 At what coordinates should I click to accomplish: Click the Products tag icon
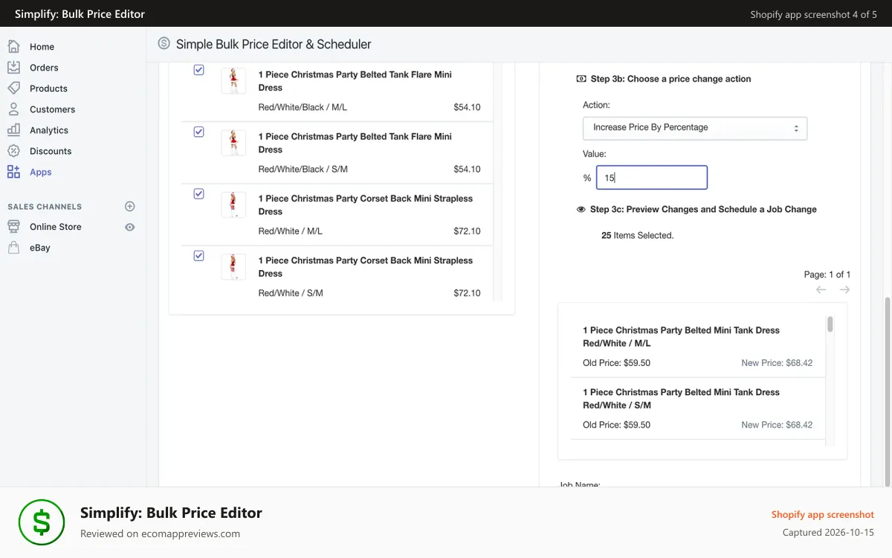tap(13, 88)
